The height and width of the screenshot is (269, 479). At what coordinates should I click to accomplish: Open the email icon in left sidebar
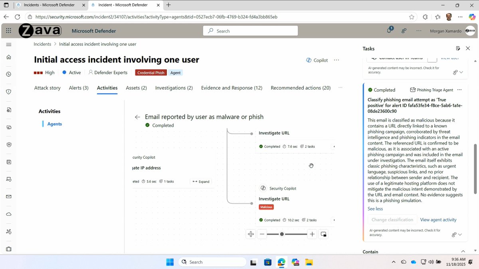coord(9,196)
